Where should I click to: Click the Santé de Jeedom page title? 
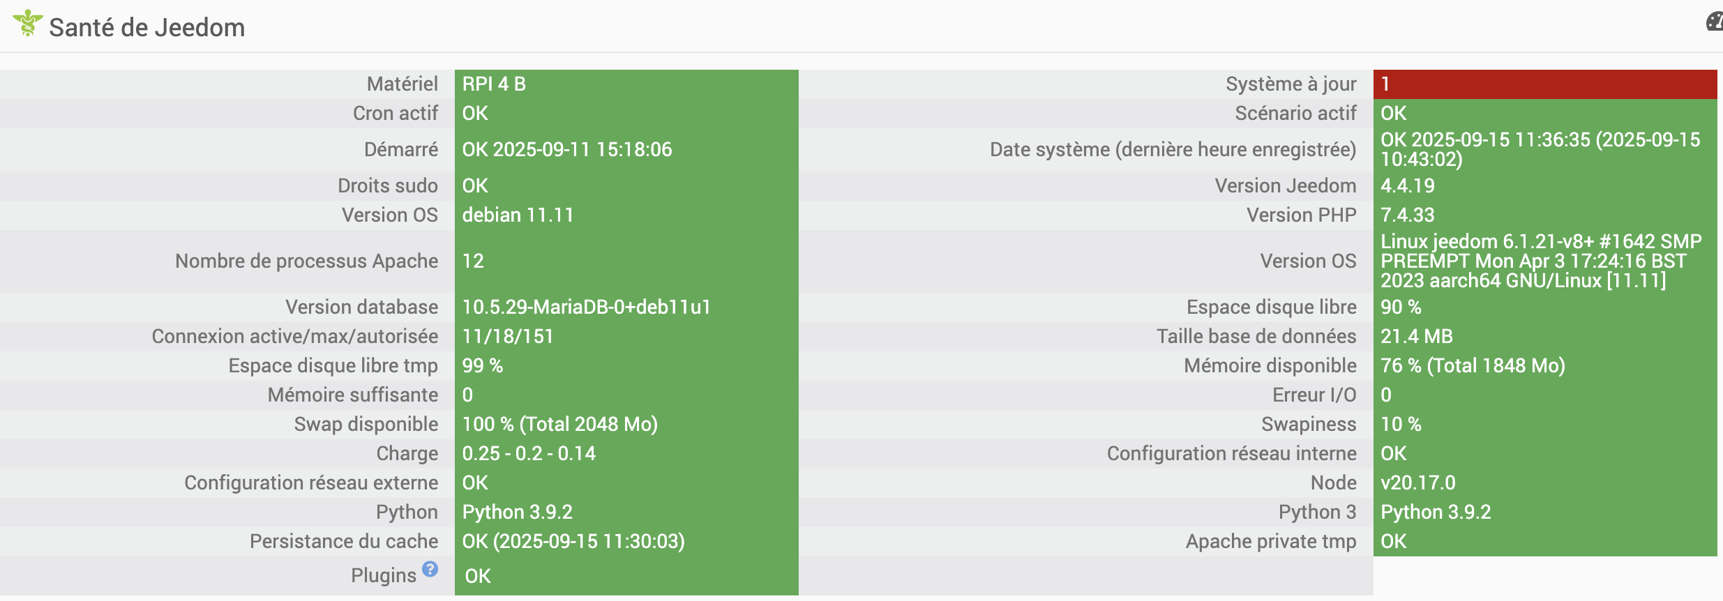147,28
